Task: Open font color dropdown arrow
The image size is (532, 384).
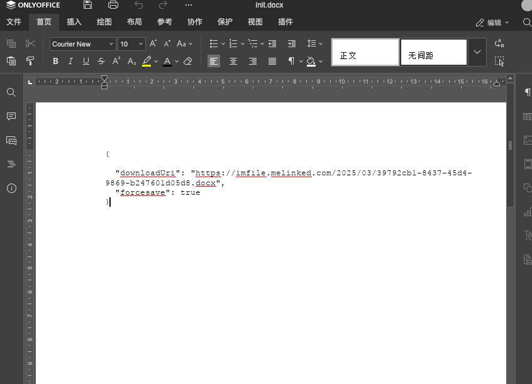Action: tap(177, 62)
